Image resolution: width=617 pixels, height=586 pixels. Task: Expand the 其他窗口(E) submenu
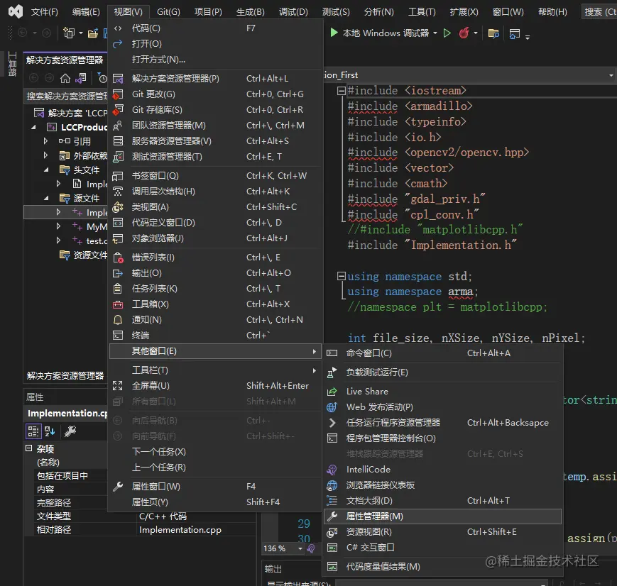coord(215,351)
